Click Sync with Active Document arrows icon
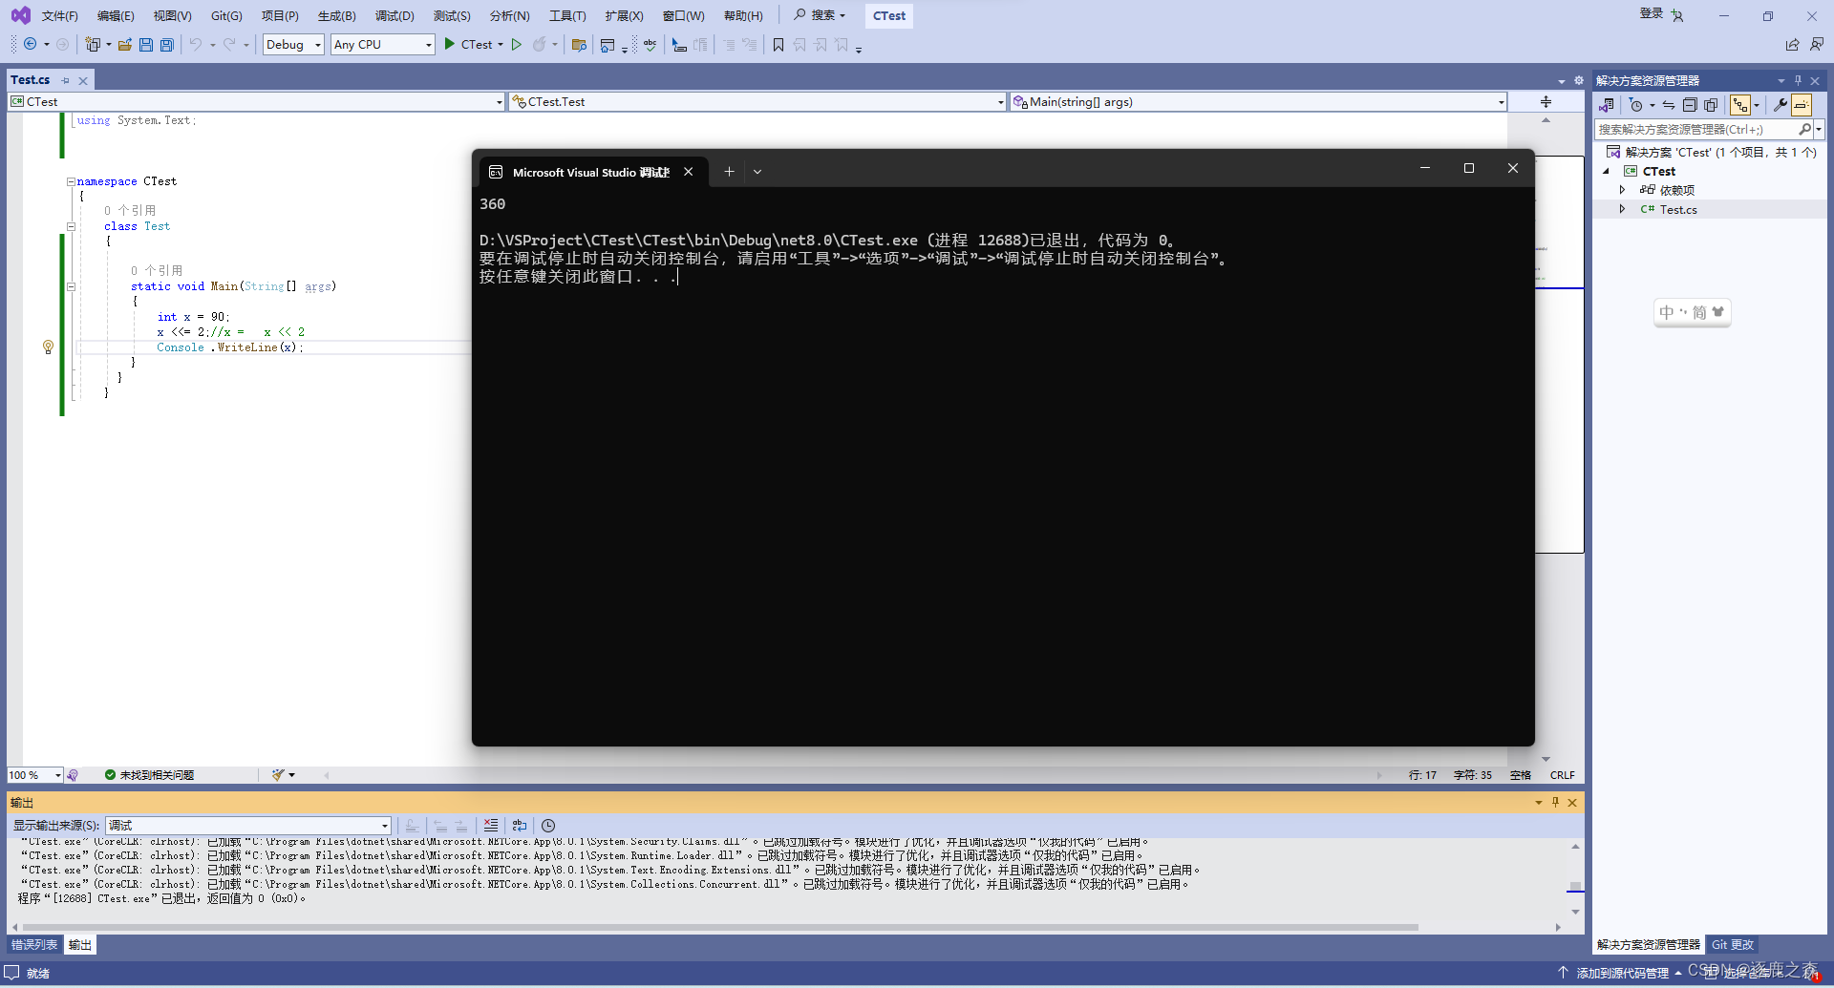 click(1669, 105)
